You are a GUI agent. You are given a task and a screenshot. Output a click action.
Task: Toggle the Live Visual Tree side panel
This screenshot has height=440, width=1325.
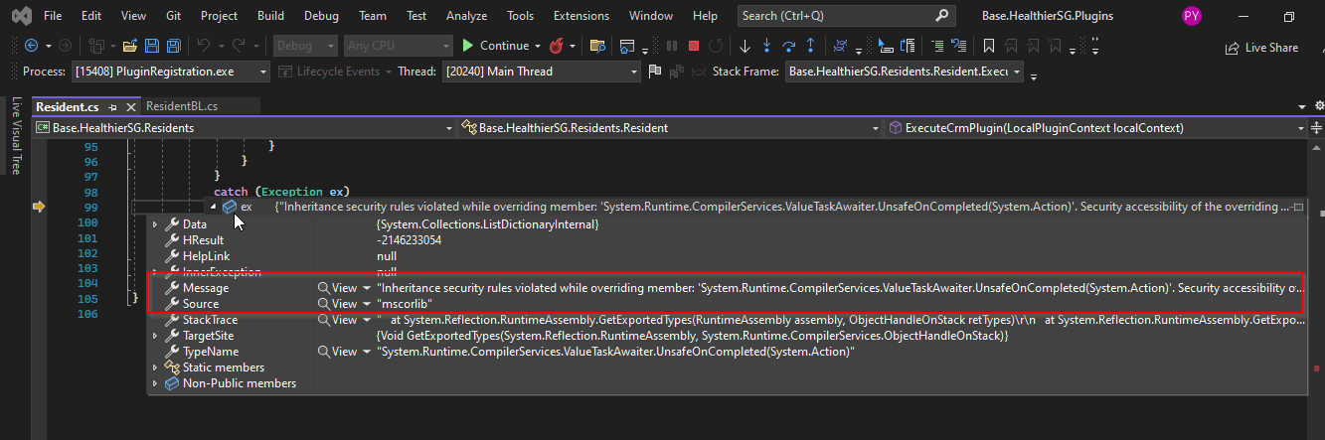[16, 136]
